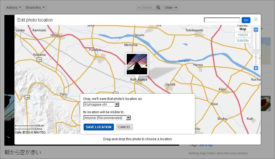
Task: Close the Edit photo location dialog
Action: pyautogui.click(x=256, y=19)
